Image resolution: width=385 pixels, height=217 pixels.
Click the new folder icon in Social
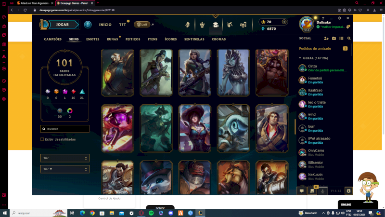click(x=334, y=39)
